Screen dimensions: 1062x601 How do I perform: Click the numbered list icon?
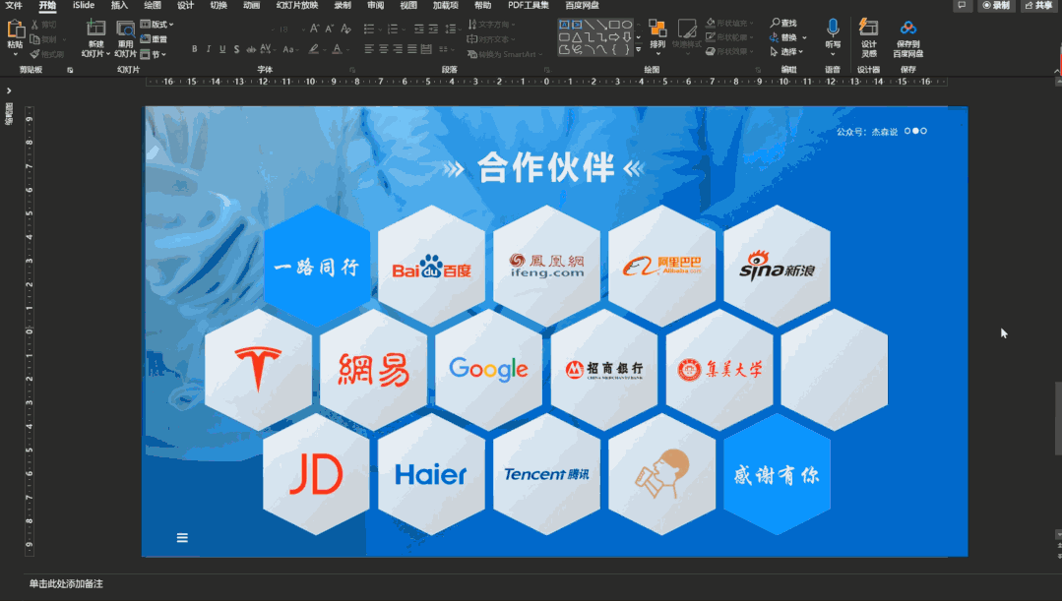click(x=393, y=30)
